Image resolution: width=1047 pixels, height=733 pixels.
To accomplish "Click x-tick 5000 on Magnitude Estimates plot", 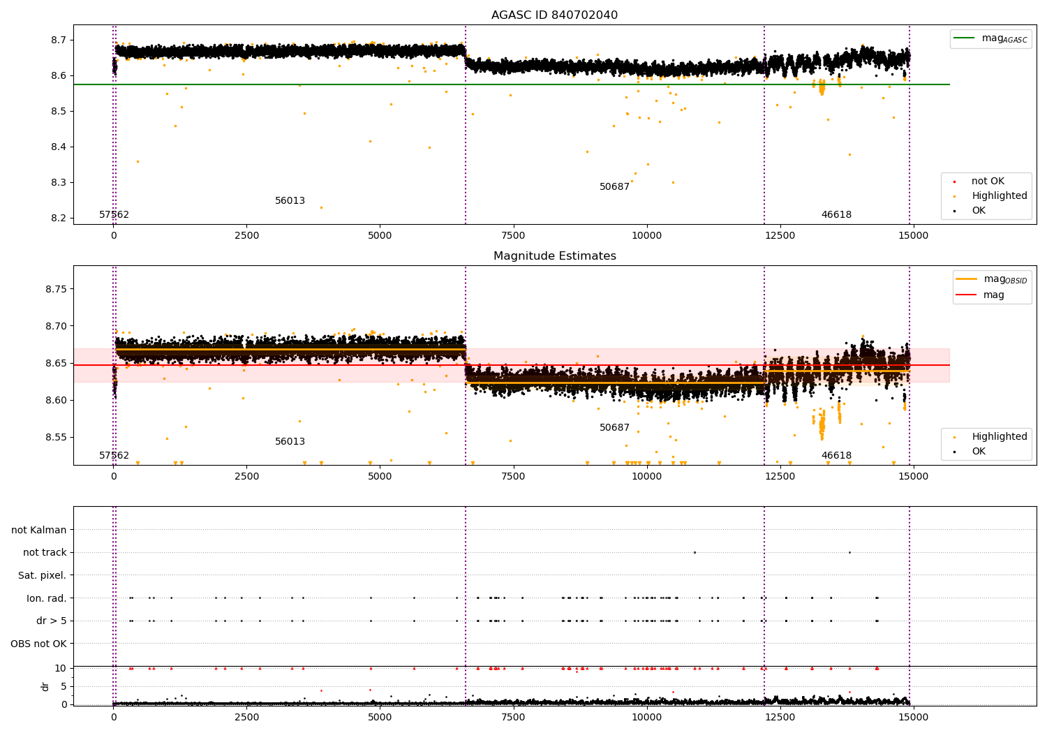I will click(x=380, y=477).
